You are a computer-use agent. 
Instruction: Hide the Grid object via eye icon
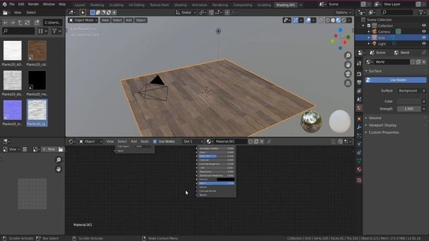point(424,37)
